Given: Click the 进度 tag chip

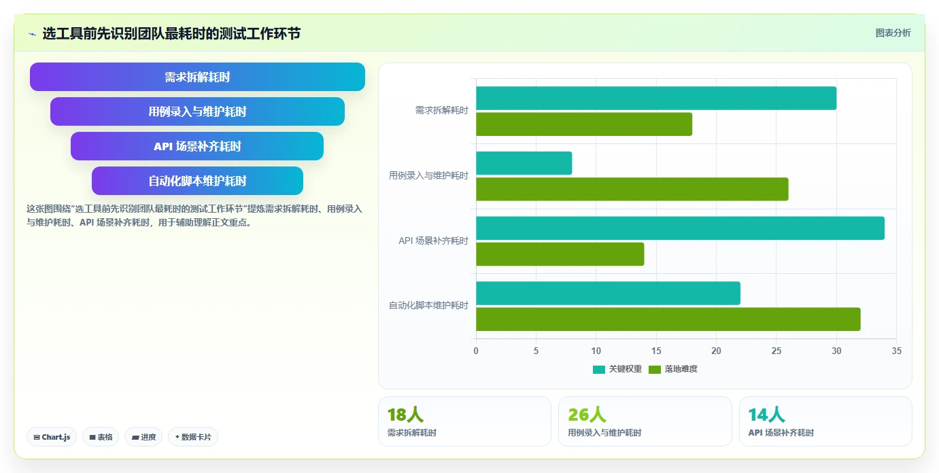Looking at the screenshot, I should [143, 437].
